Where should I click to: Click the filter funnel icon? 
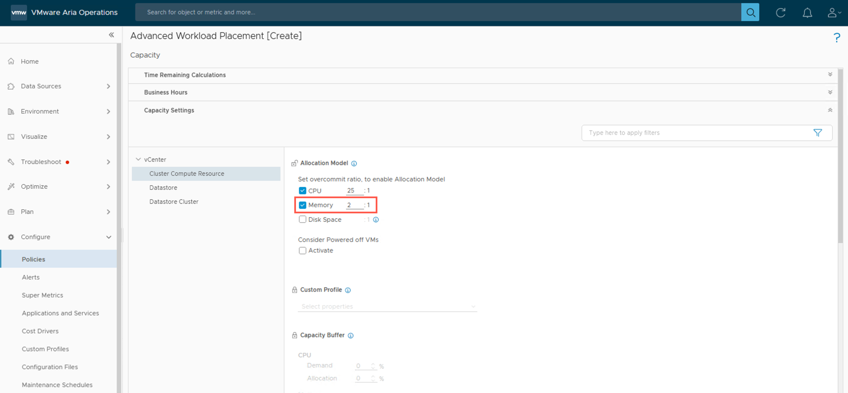click(x=817, y=133)
